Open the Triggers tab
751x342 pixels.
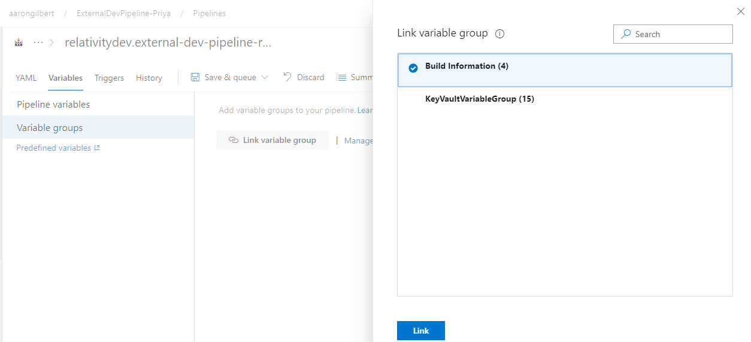pyautogui.click(x=109, y=78)
